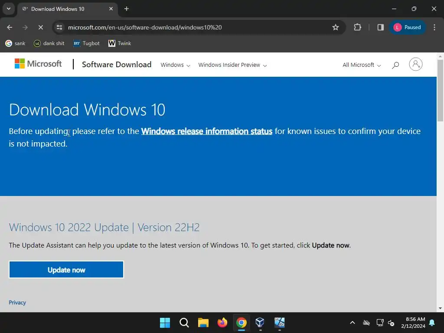Click the Microsoft logo
Image resolution: width=444 pixels, height=333 pixels.
click(38, 64)
